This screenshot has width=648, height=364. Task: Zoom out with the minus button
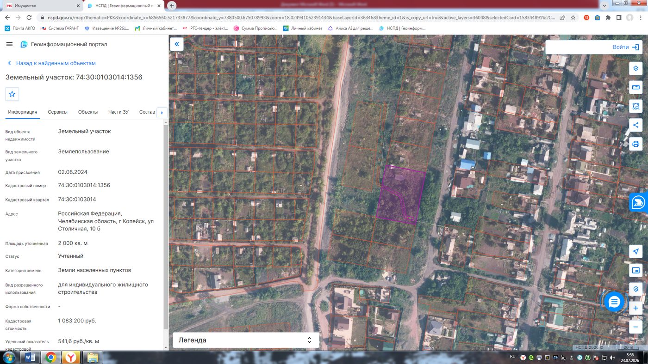point(636,327)
